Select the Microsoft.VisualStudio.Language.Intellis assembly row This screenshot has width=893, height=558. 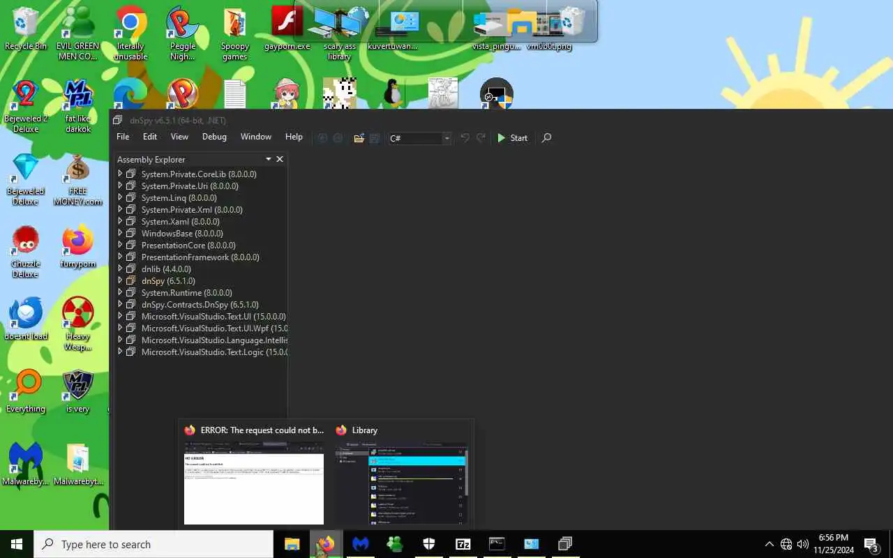214,340
